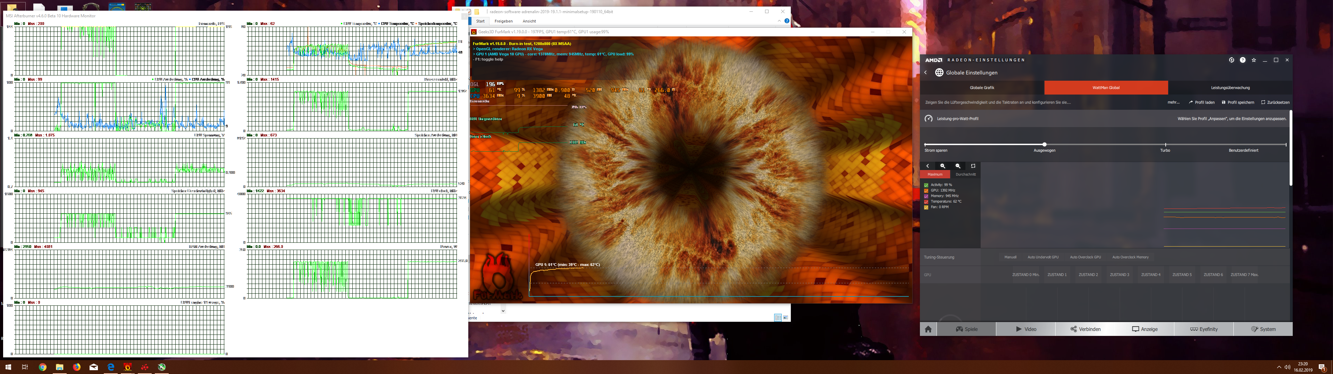Open the Ansicht ribbon tab in Explorer

(x=529, y=21)
